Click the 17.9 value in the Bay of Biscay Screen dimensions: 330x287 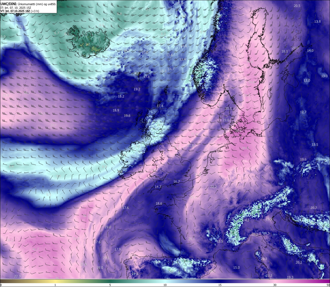pos(118,249)
